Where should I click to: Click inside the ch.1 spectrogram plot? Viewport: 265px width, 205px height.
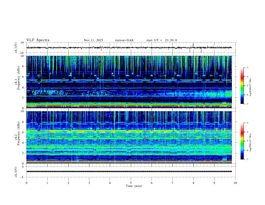[129, 82]
